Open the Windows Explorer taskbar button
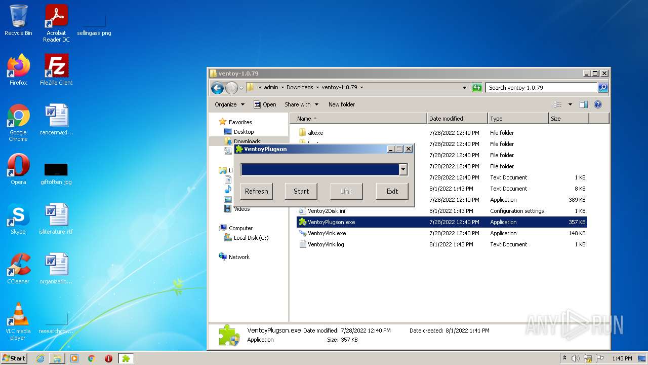The image size is (648, 365). point(57,358)
